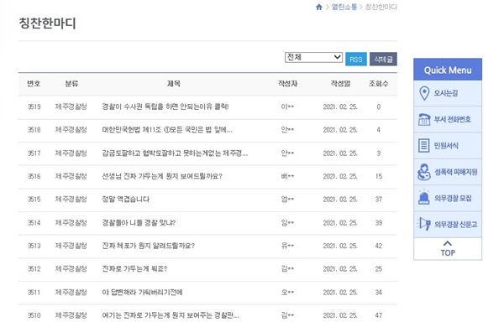Click 제주경찰청 category in row 3519
The height and width of the screenshot is (322, 504).
tap(71, 106)
